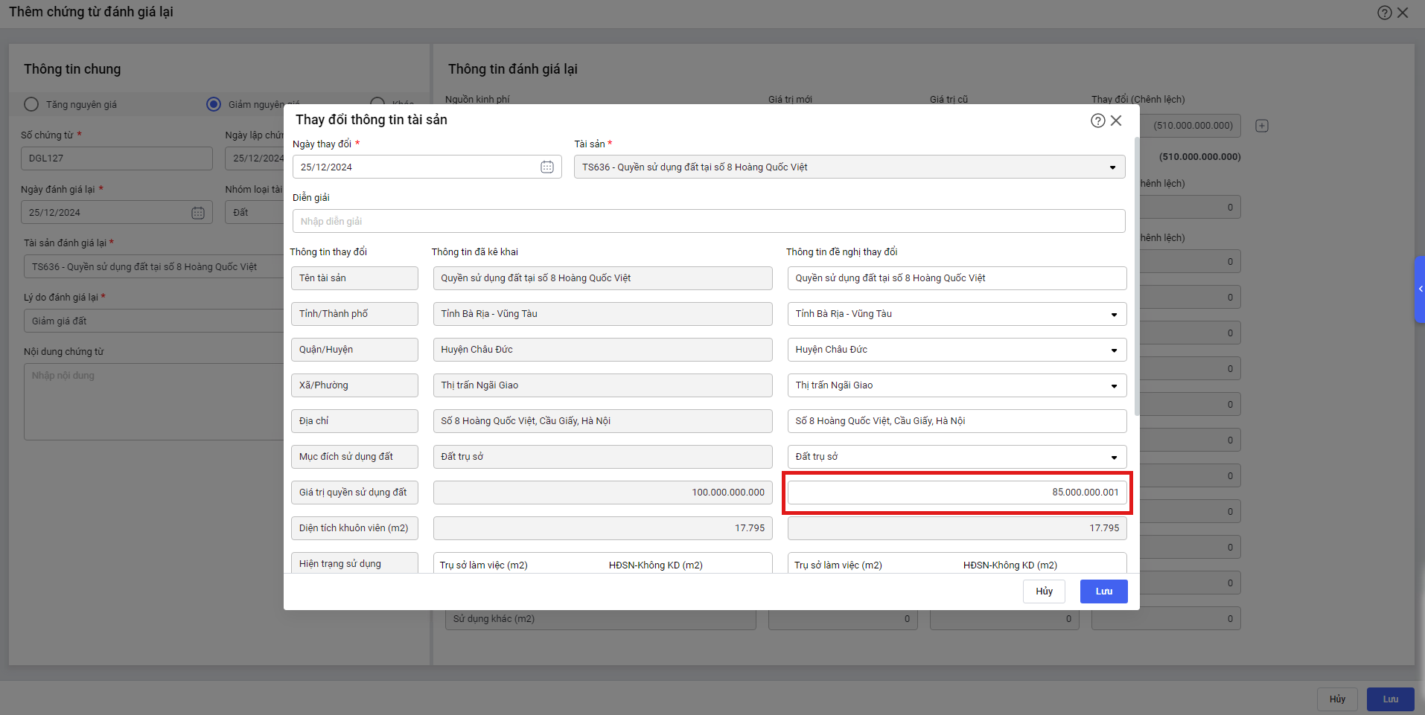Open the proposed Xã/Phường dropdown

(1114, 386)
